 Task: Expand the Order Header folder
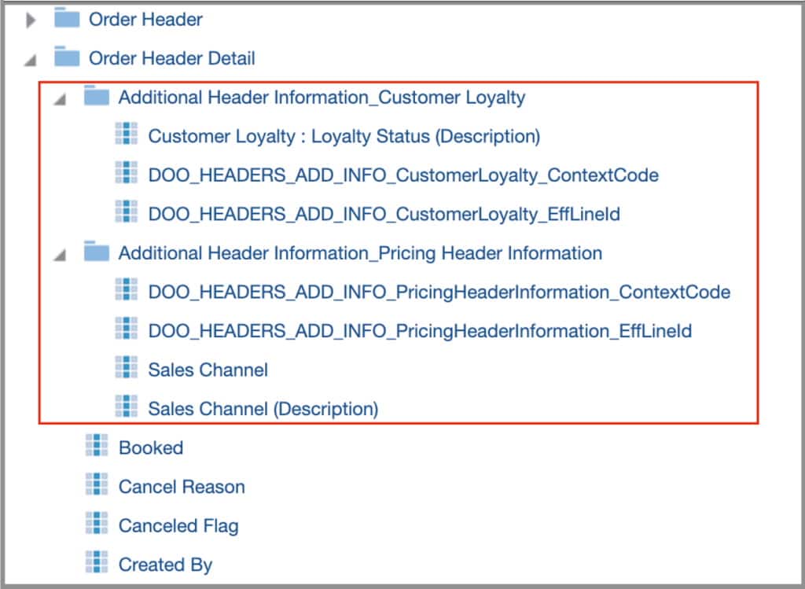point(31,17)
